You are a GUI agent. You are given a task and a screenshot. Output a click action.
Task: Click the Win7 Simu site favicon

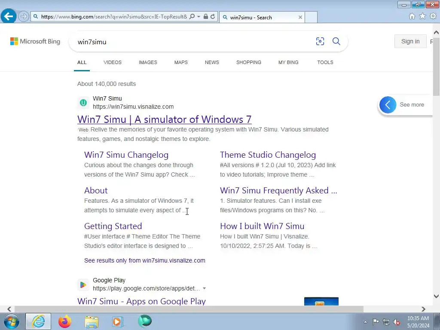(x=83, y=103)
